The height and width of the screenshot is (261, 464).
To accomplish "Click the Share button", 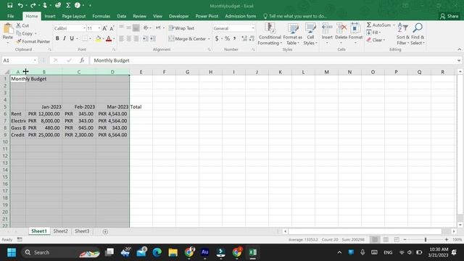I will point(449,16).
